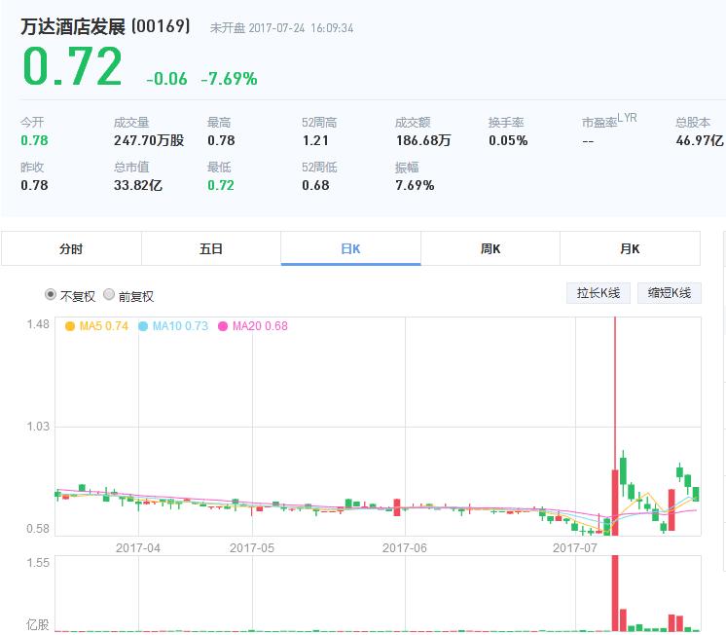Click the yellow MA5 legend dot
The image size is (726, 635).
pyautogui.click(x=69, y=326)
